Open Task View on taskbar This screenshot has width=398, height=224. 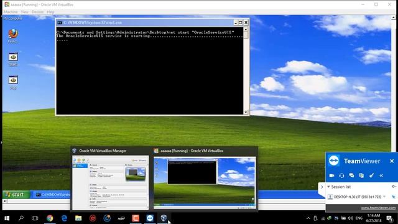pos(35,218)
